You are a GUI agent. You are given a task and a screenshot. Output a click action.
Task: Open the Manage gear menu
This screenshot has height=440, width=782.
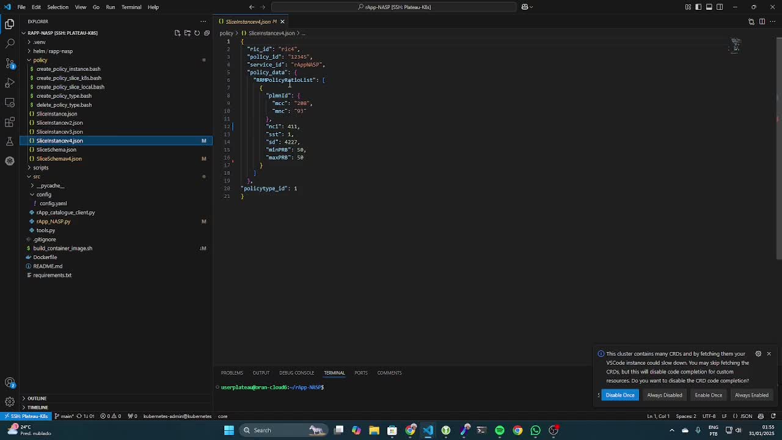pos(10,402)
